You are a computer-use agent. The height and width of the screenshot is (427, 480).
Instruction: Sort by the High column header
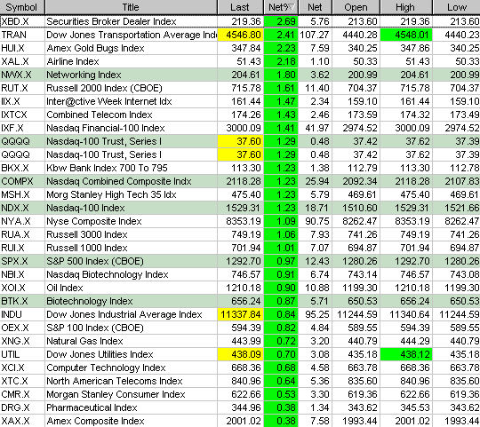pos(406,7)
